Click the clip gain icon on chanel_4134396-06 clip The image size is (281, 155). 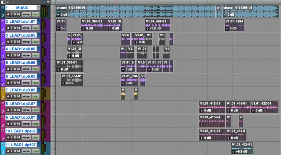point(225,15)
